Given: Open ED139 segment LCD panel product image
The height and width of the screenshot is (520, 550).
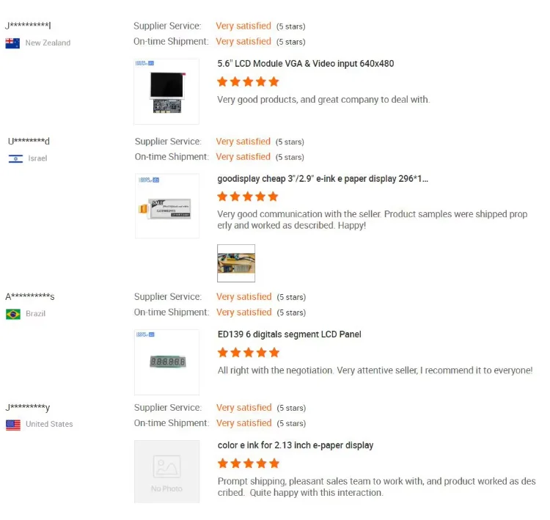Looking at the screenshot, I should pyautogui.click(x=166, y=362).
